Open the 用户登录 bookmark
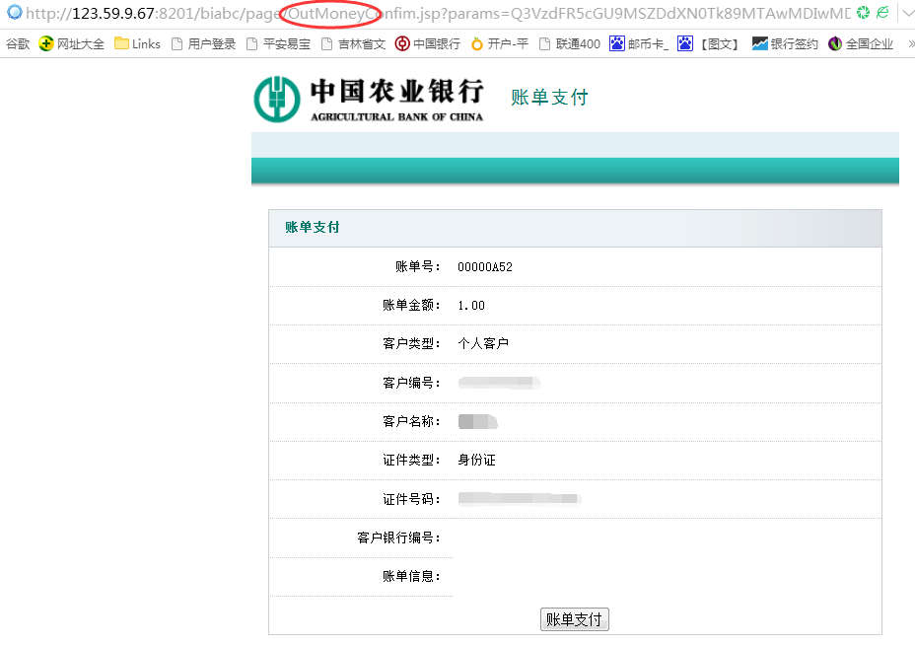 pyautogui.click(x=204, y=43)
